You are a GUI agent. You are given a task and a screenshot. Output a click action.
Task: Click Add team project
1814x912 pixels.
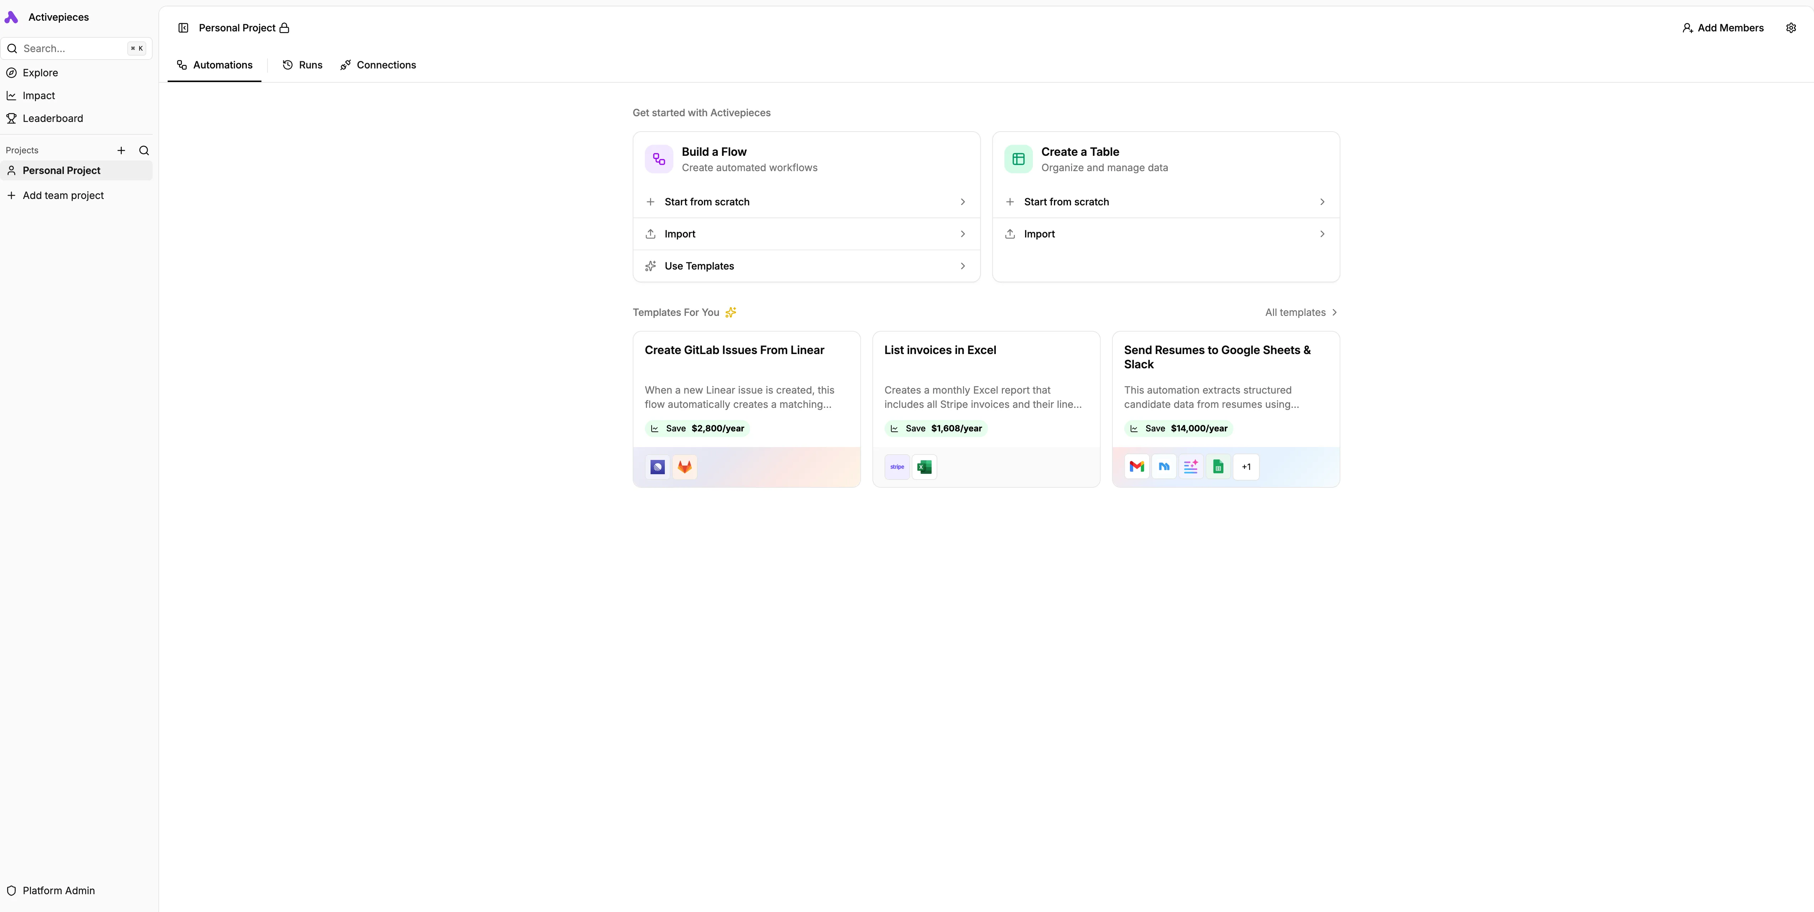coord(76,196)
